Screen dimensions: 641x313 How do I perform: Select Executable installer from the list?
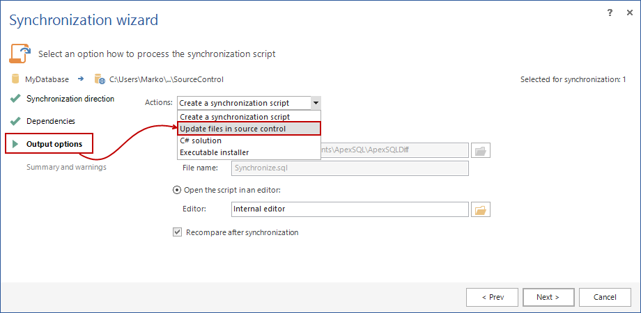coord(214,152)
